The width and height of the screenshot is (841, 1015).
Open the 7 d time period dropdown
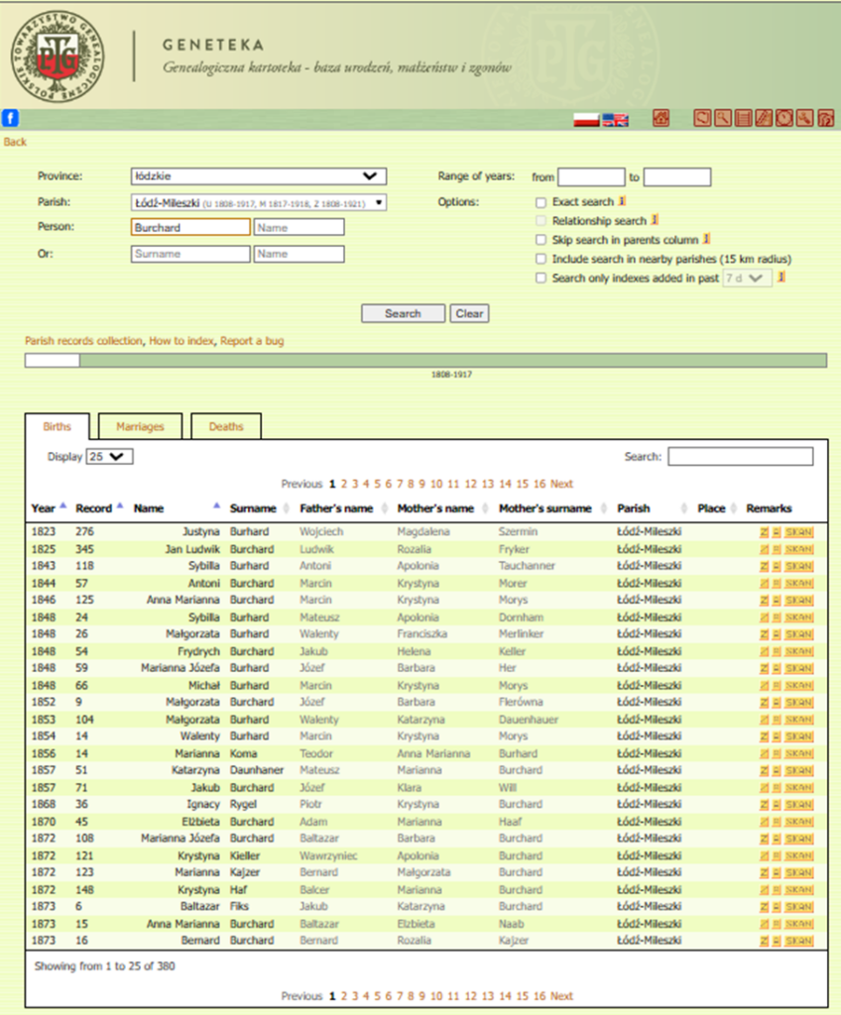[x=747, y=279]
